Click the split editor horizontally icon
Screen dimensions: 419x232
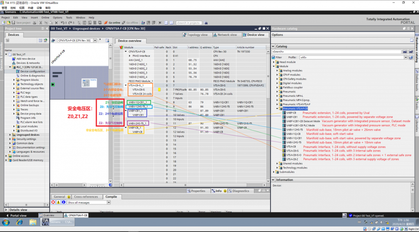pyautogui.click(x=166, y=23)
